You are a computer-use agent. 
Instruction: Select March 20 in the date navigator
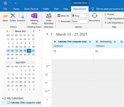pos(29,51)
